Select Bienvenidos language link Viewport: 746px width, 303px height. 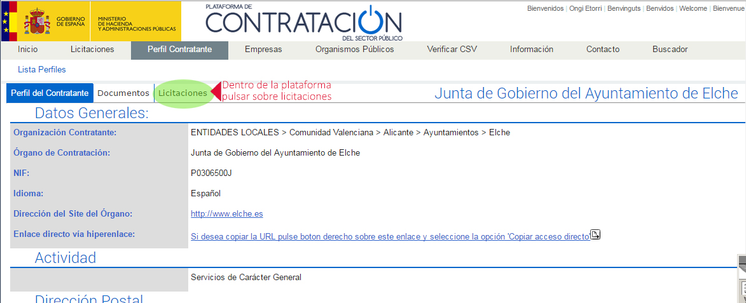[545, 8]
